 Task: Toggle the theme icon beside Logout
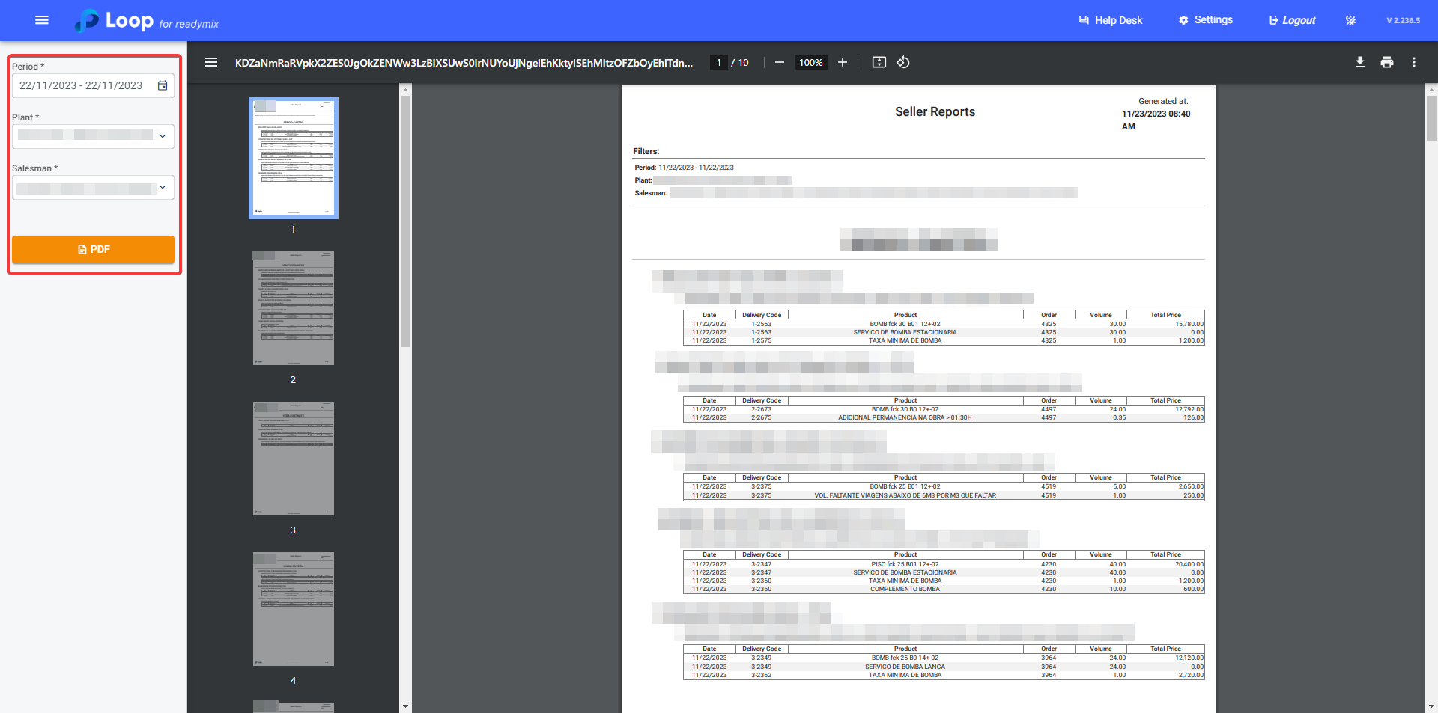1350,20
